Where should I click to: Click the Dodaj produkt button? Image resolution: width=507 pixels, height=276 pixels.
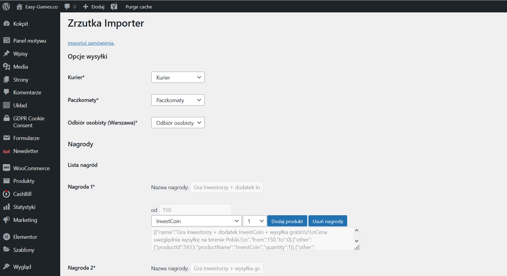coord(287,221)
